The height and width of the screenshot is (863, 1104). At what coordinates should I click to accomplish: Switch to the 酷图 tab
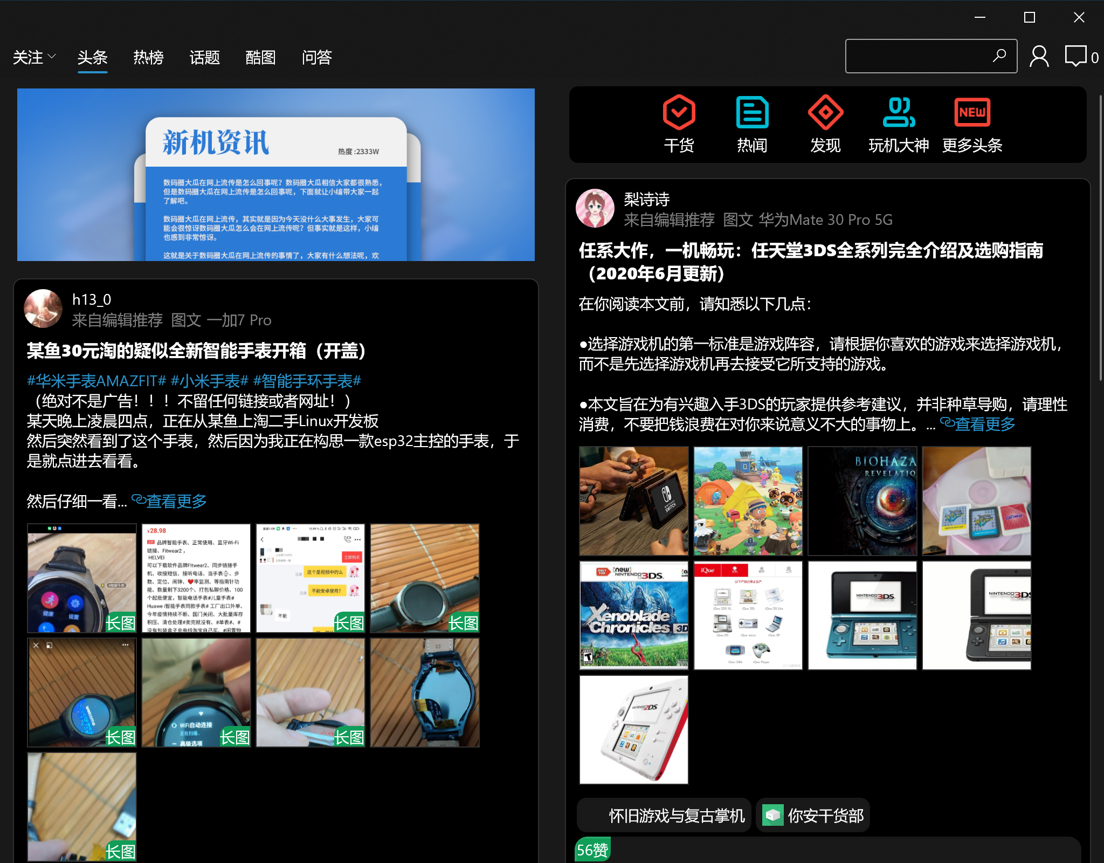click(260, 57)
